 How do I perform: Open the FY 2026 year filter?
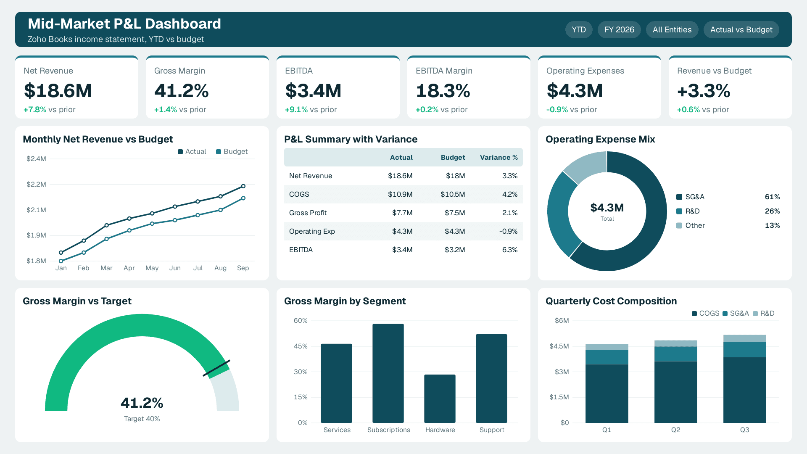coord(619,30)
